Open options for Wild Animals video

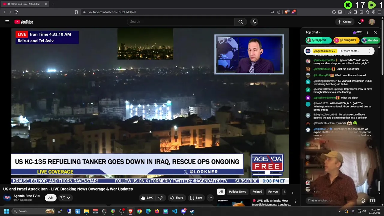[295, 201]
